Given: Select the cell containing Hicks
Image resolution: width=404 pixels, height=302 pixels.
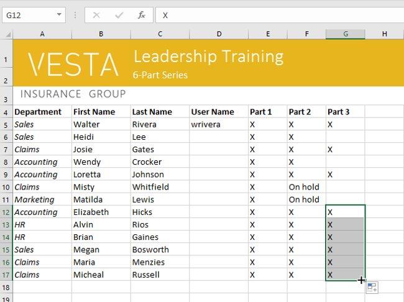Looking at the screenshot, I should (x=160, y=212).
